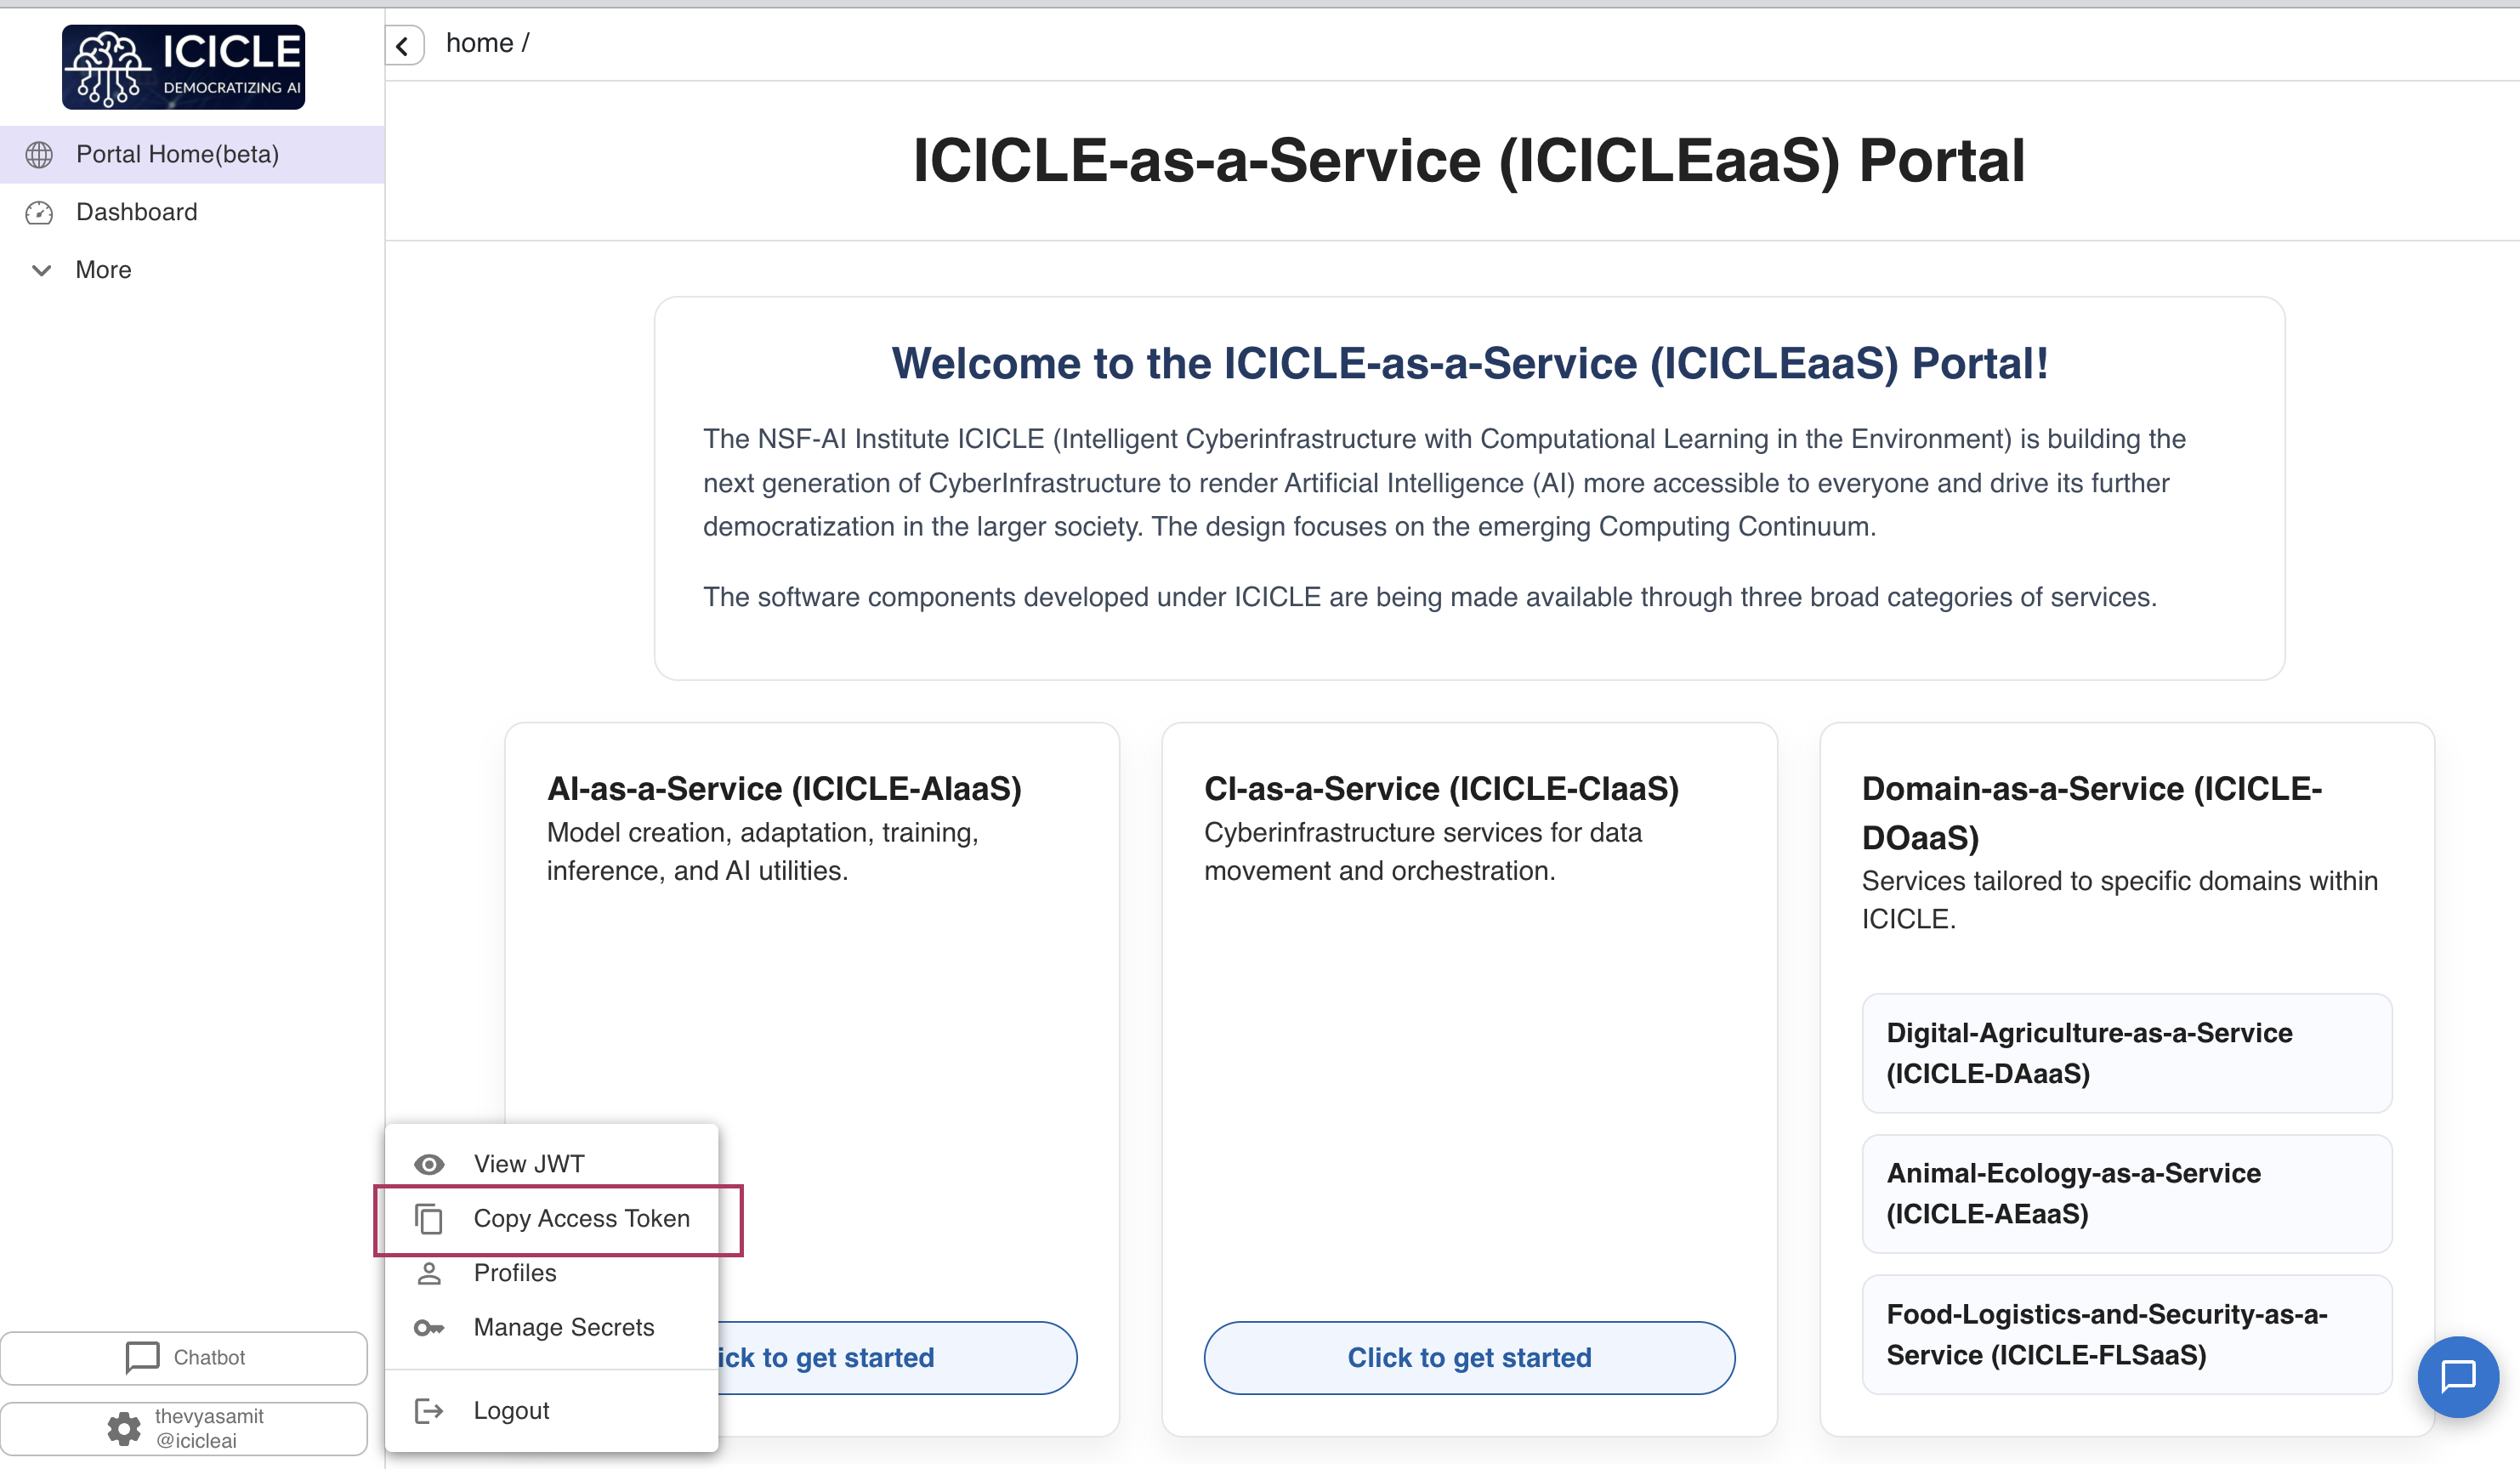This screenshot has width=2520, height=1469.
Task: Click text 'Model creation, adaptation, training'
Action: coord(762,833)
